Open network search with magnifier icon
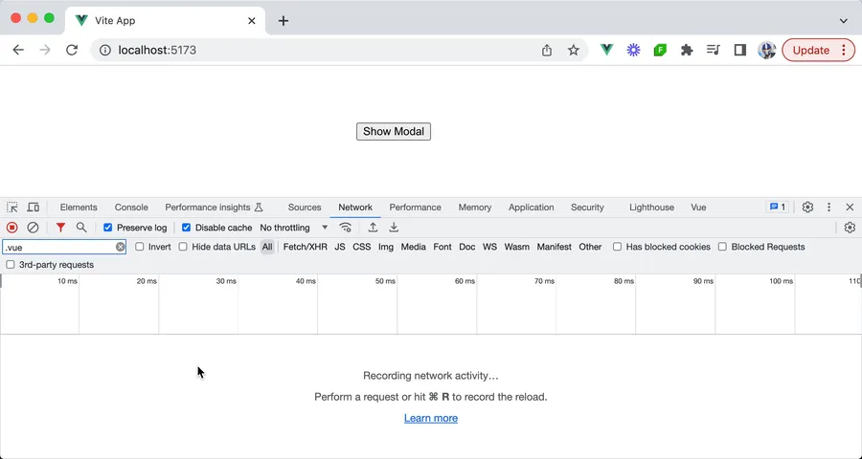Image resolution: width=862 pixels, height=459 pixels. pos(81,228)
